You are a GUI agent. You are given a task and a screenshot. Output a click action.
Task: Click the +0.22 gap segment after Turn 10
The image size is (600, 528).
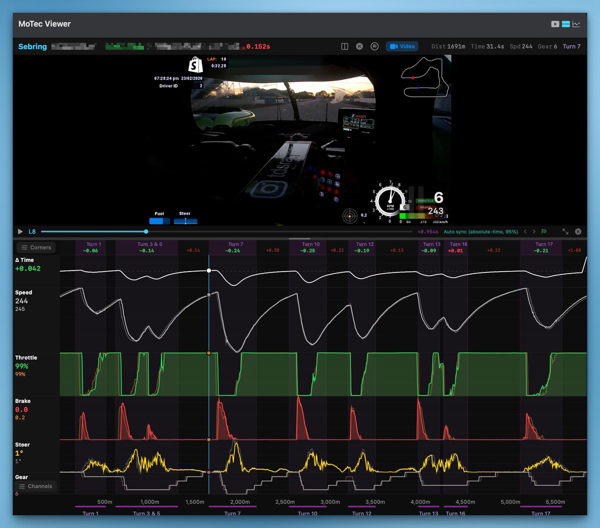click(x=337, y=250)
